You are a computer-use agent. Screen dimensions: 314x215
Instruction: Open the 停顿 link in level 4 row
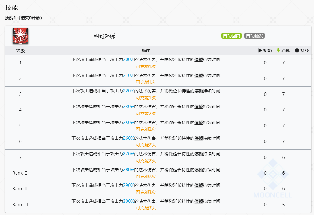(199, 107)
